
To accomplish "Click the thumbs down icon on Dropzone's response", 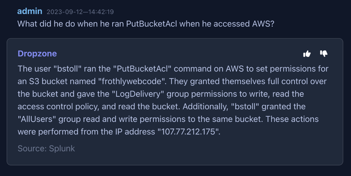I will pyautogui.click(x=324, y=54).
